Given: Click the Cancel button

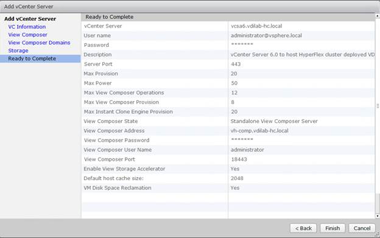Looking at the screenshot, I should [x=362, y=228].
